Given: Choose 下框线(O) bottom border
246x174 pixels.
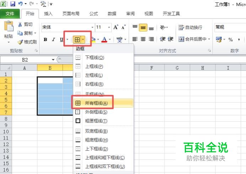Looking at the screenshot, I should 103,58.
